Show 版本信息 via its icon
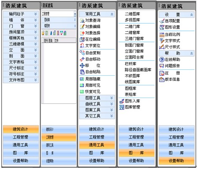197x169 pixels. (x=162, y=79)
